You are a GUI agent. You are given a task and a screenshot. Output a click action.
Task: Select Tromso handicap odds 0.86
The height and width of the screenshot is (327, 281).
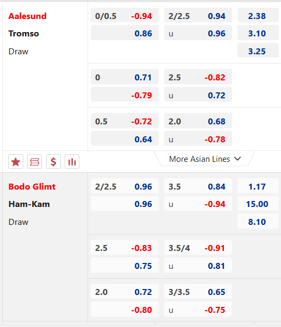click(125, 33)
